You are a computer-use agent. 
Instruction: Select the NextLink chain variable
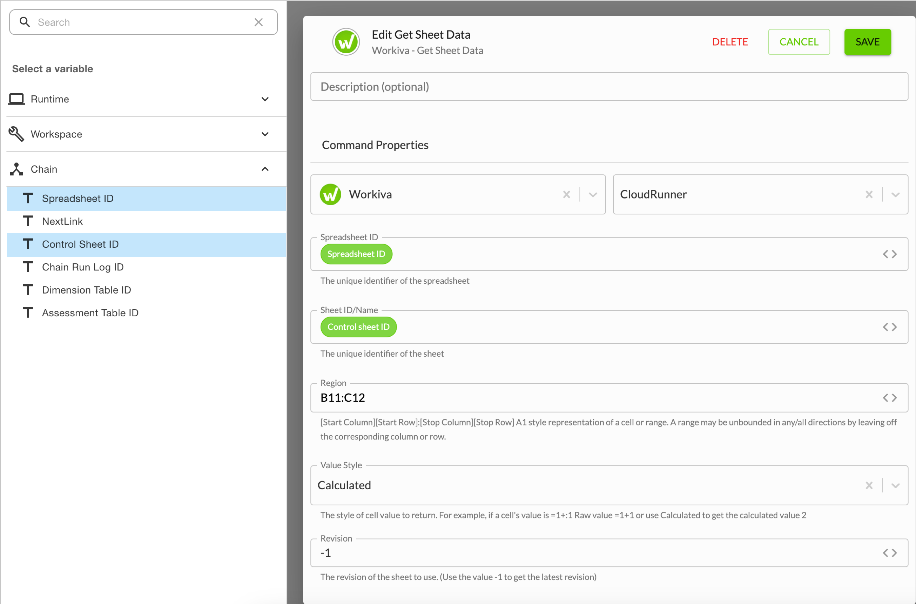(x=146, y=222)
